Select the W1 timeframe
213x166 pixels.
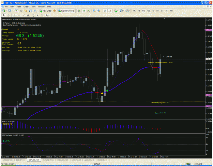pos(167,11)
